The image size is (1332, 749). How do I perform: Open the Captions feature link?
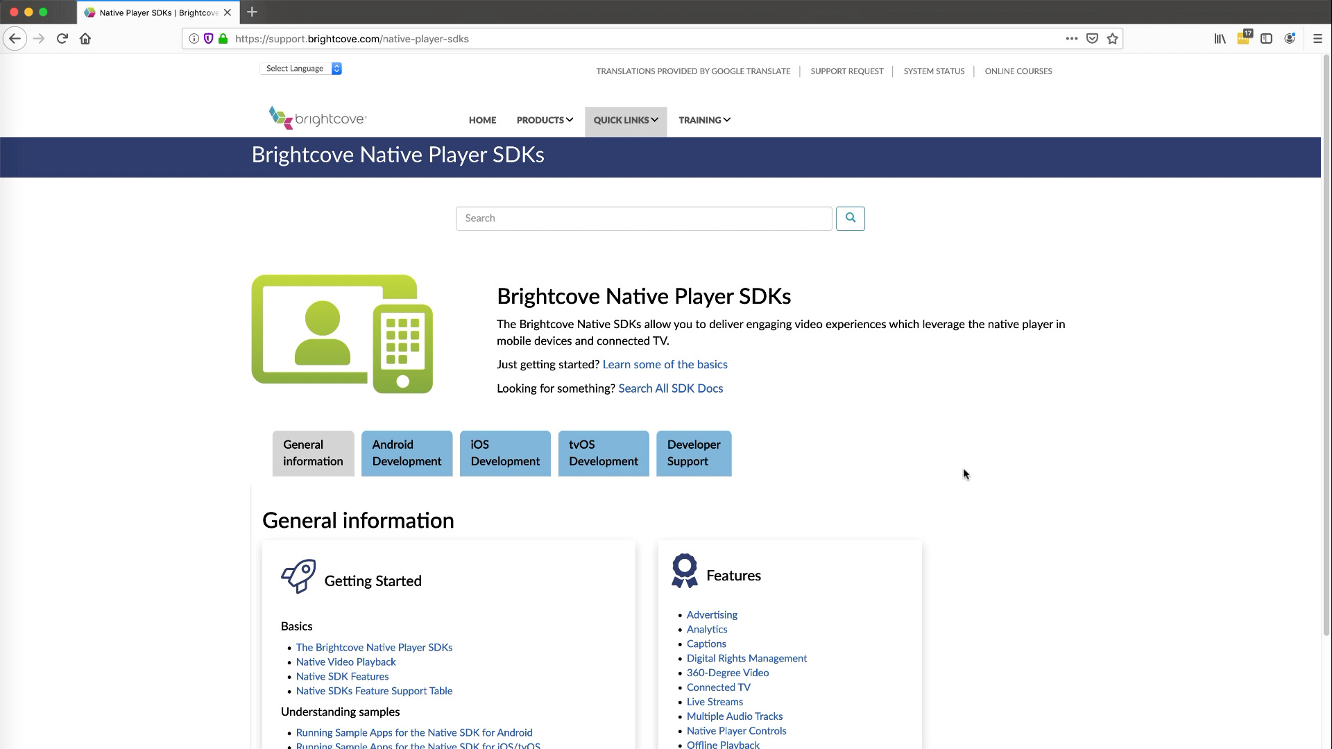tap(706, 644)
